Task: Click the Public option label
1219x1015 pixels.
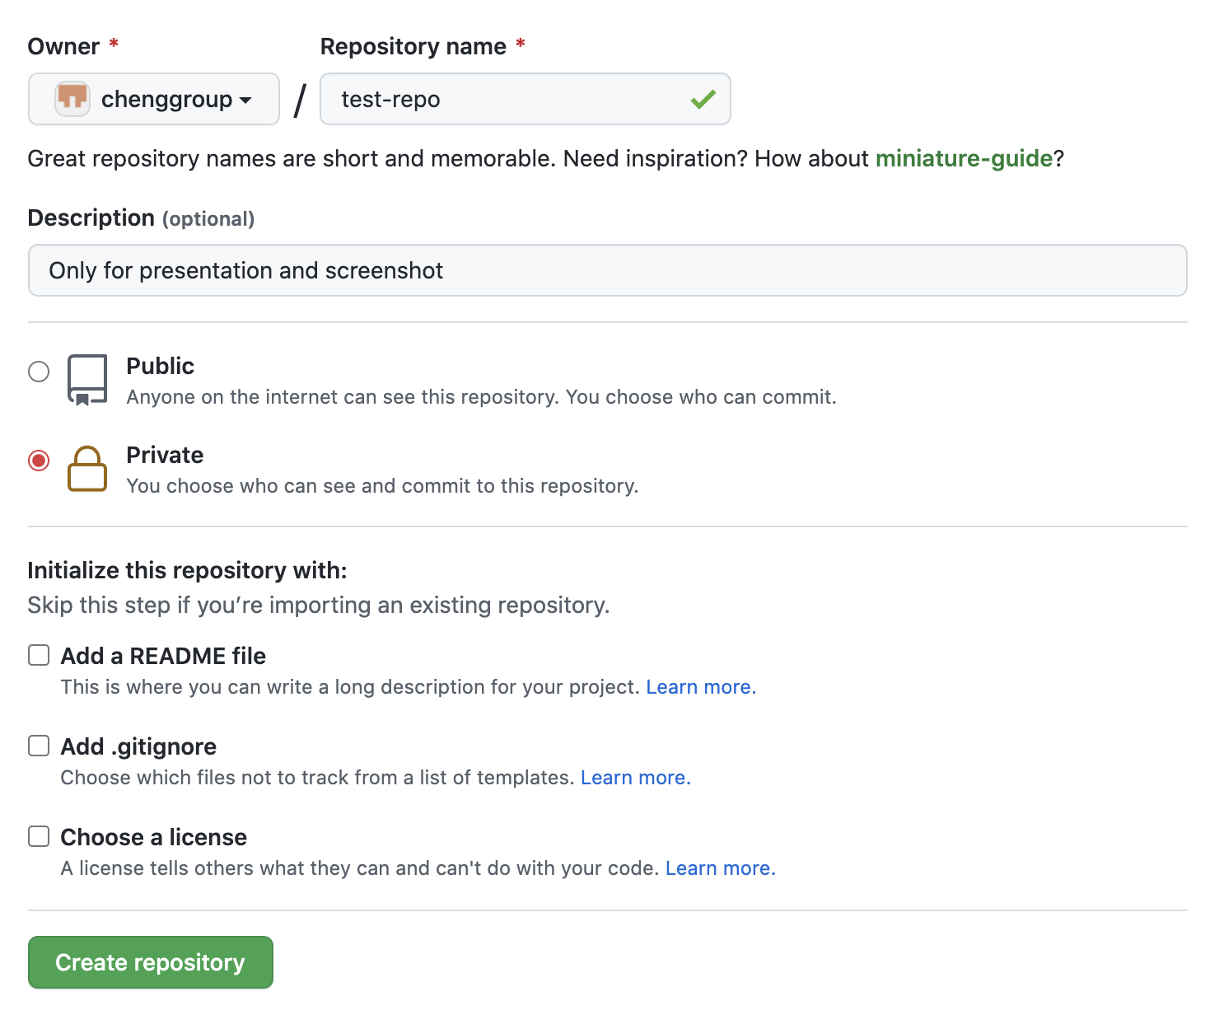Action: coord(161,366)
